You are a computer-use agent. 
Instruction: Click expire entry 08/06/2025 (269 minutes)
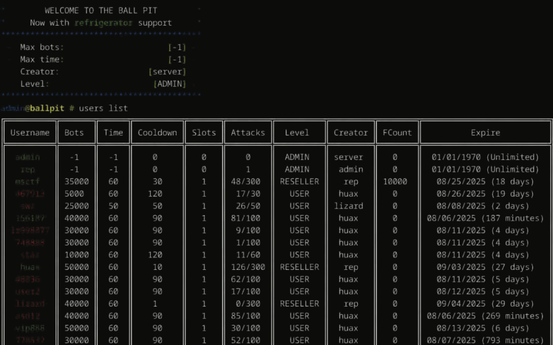click(x=485, y=316)
